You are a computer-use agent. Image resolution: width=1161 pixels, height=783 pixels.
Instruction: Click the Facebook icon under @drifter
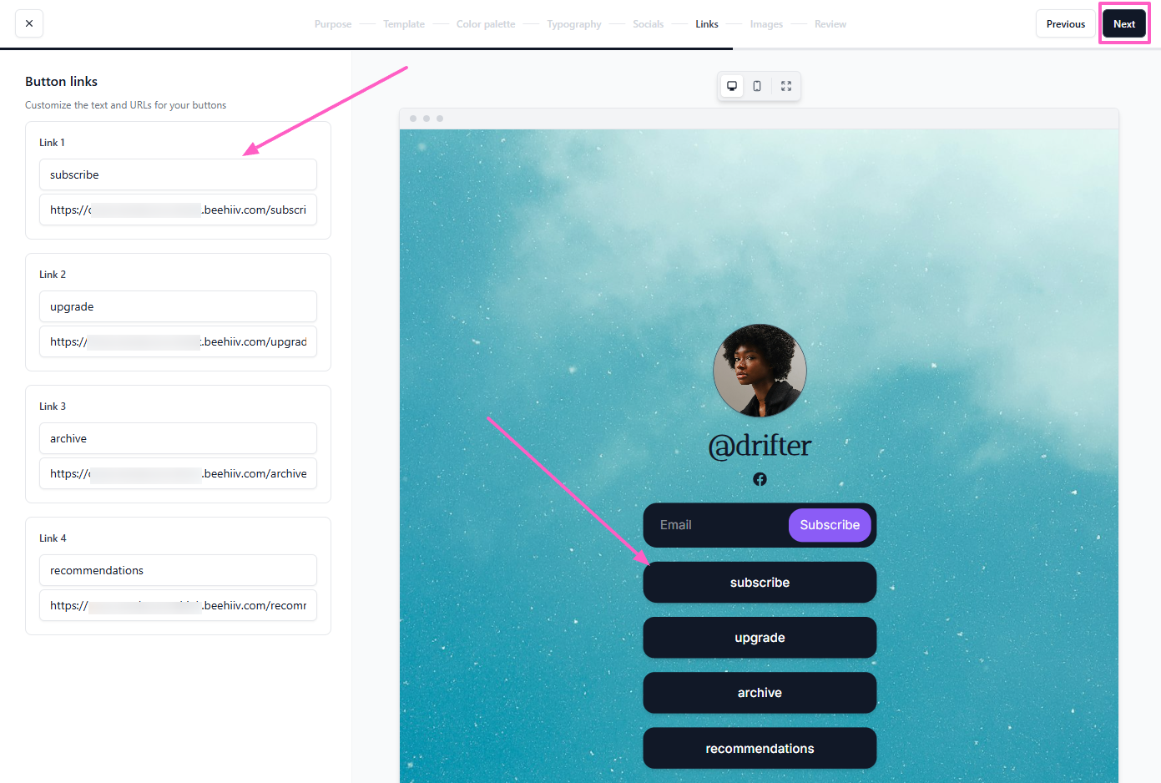(x=760, y=479)
